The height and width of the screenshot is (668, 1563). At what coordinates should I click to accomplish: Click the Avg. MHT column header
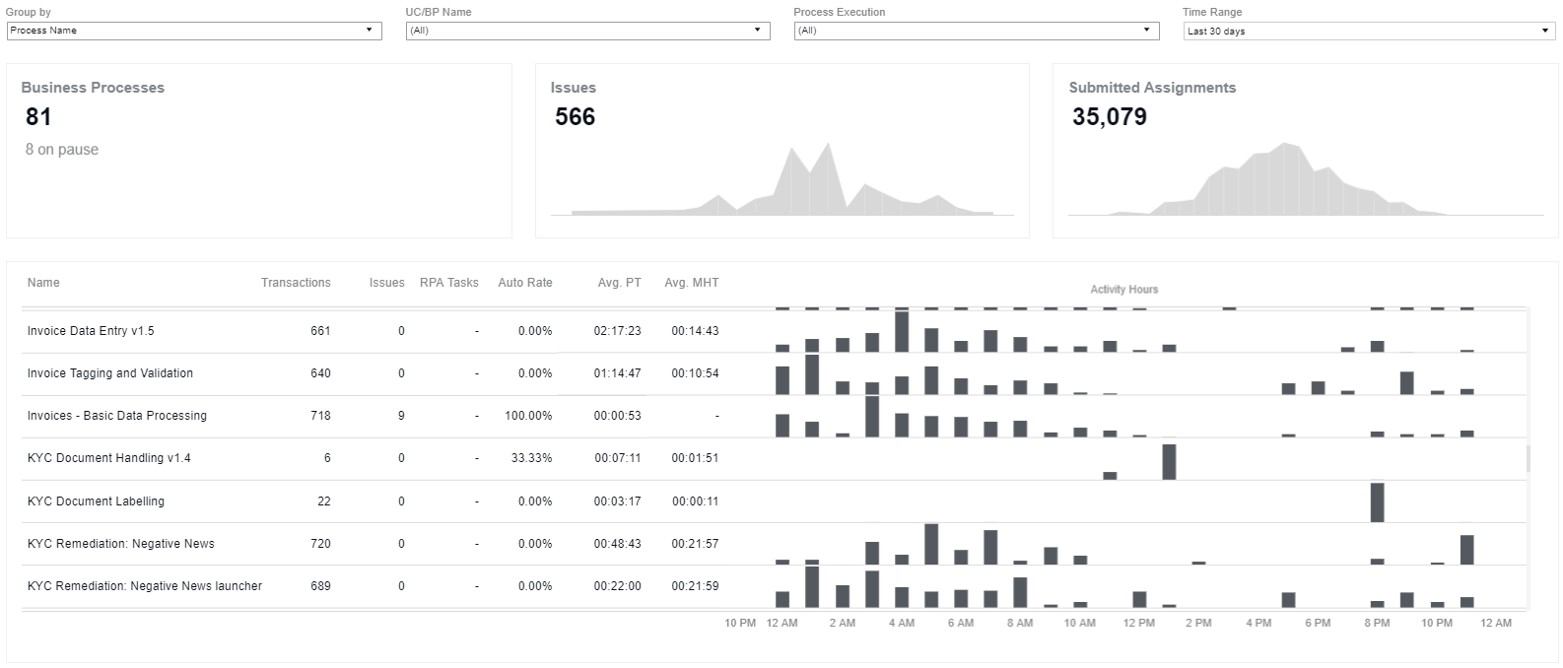point(691,283)
